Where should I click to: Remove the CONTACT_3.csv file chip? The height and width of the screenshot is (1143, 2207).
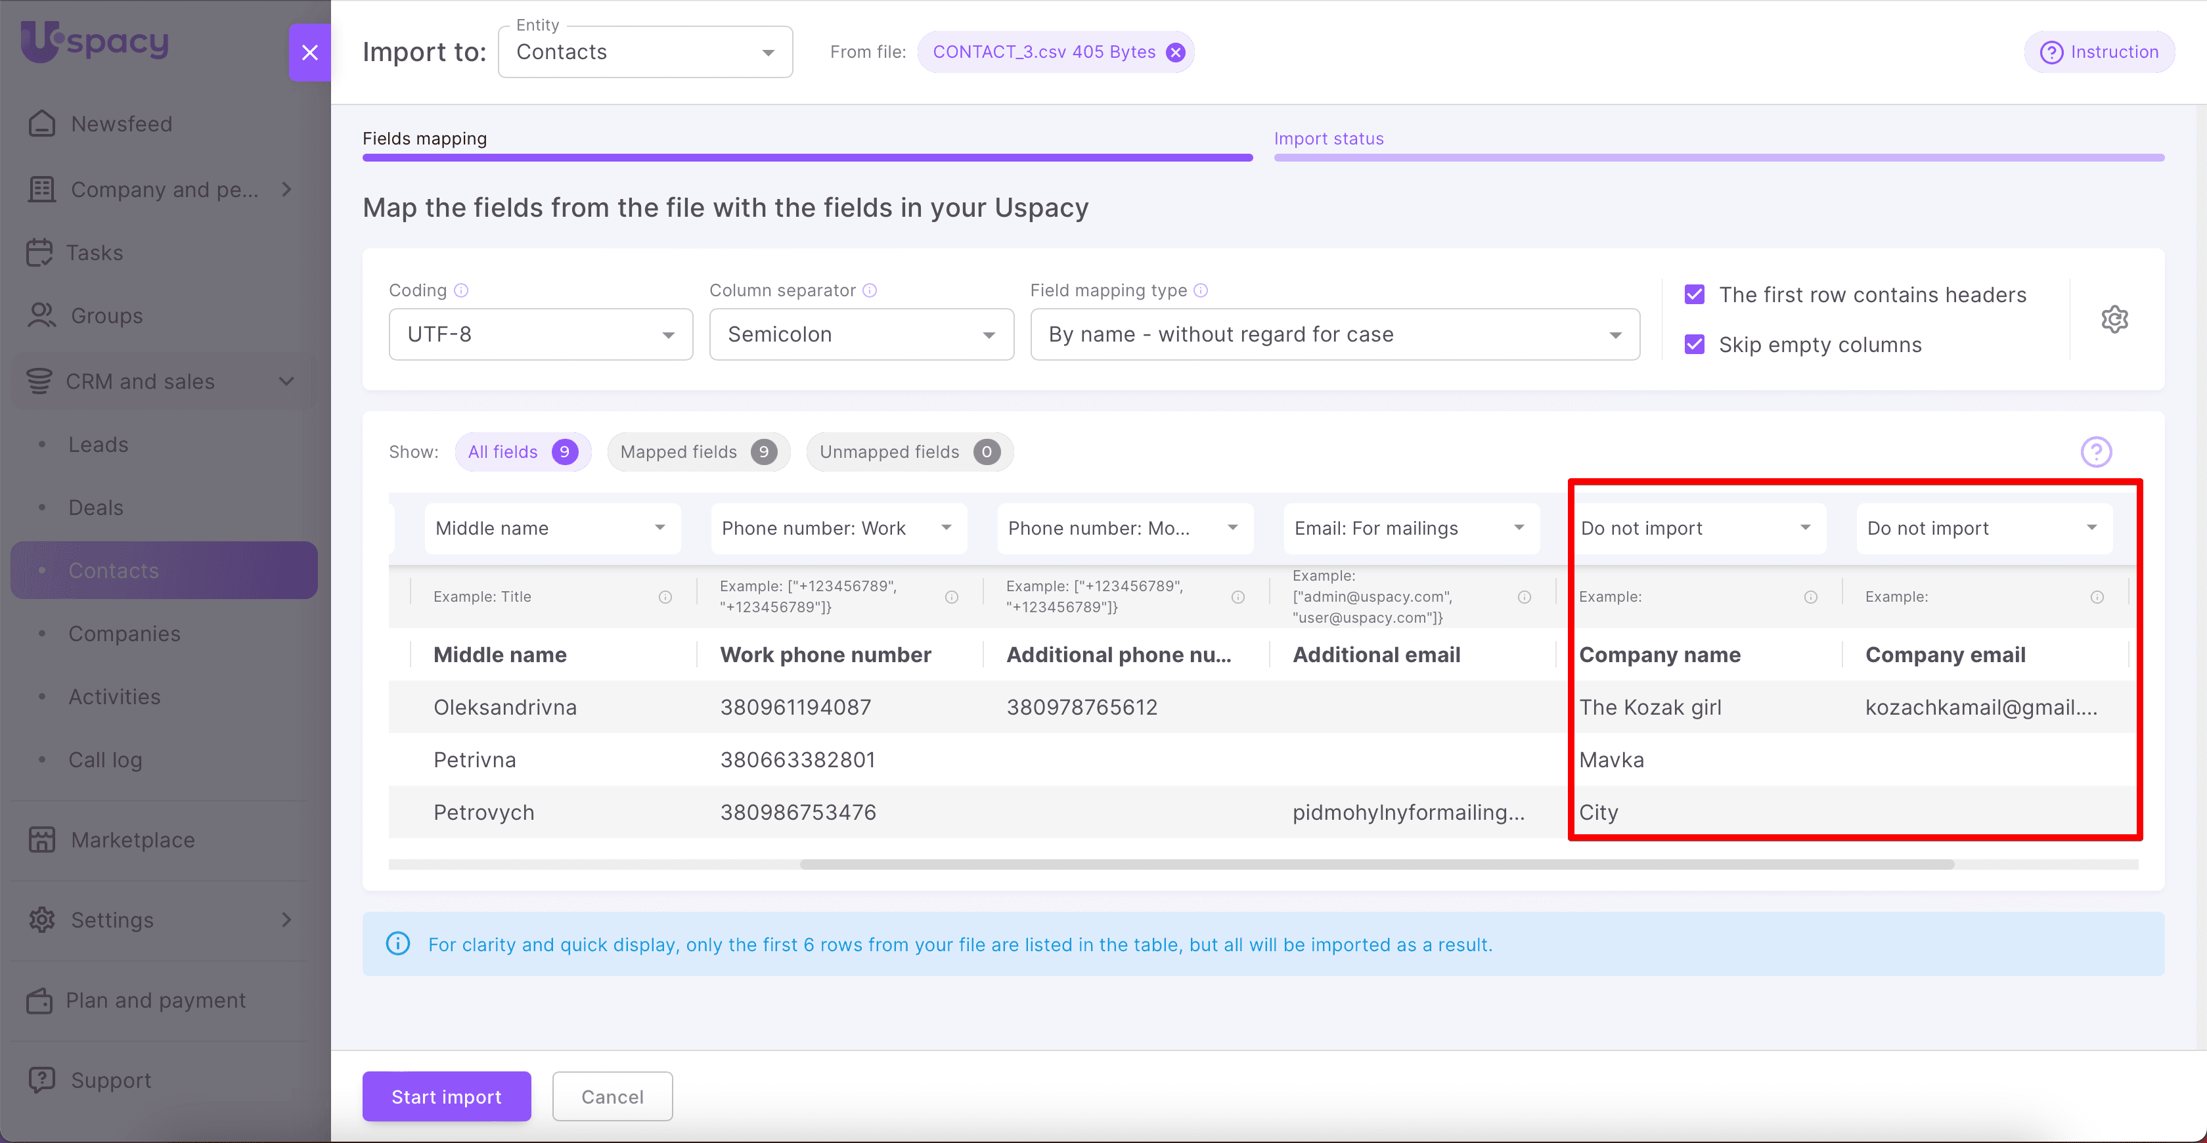[x=1176, y=53]
